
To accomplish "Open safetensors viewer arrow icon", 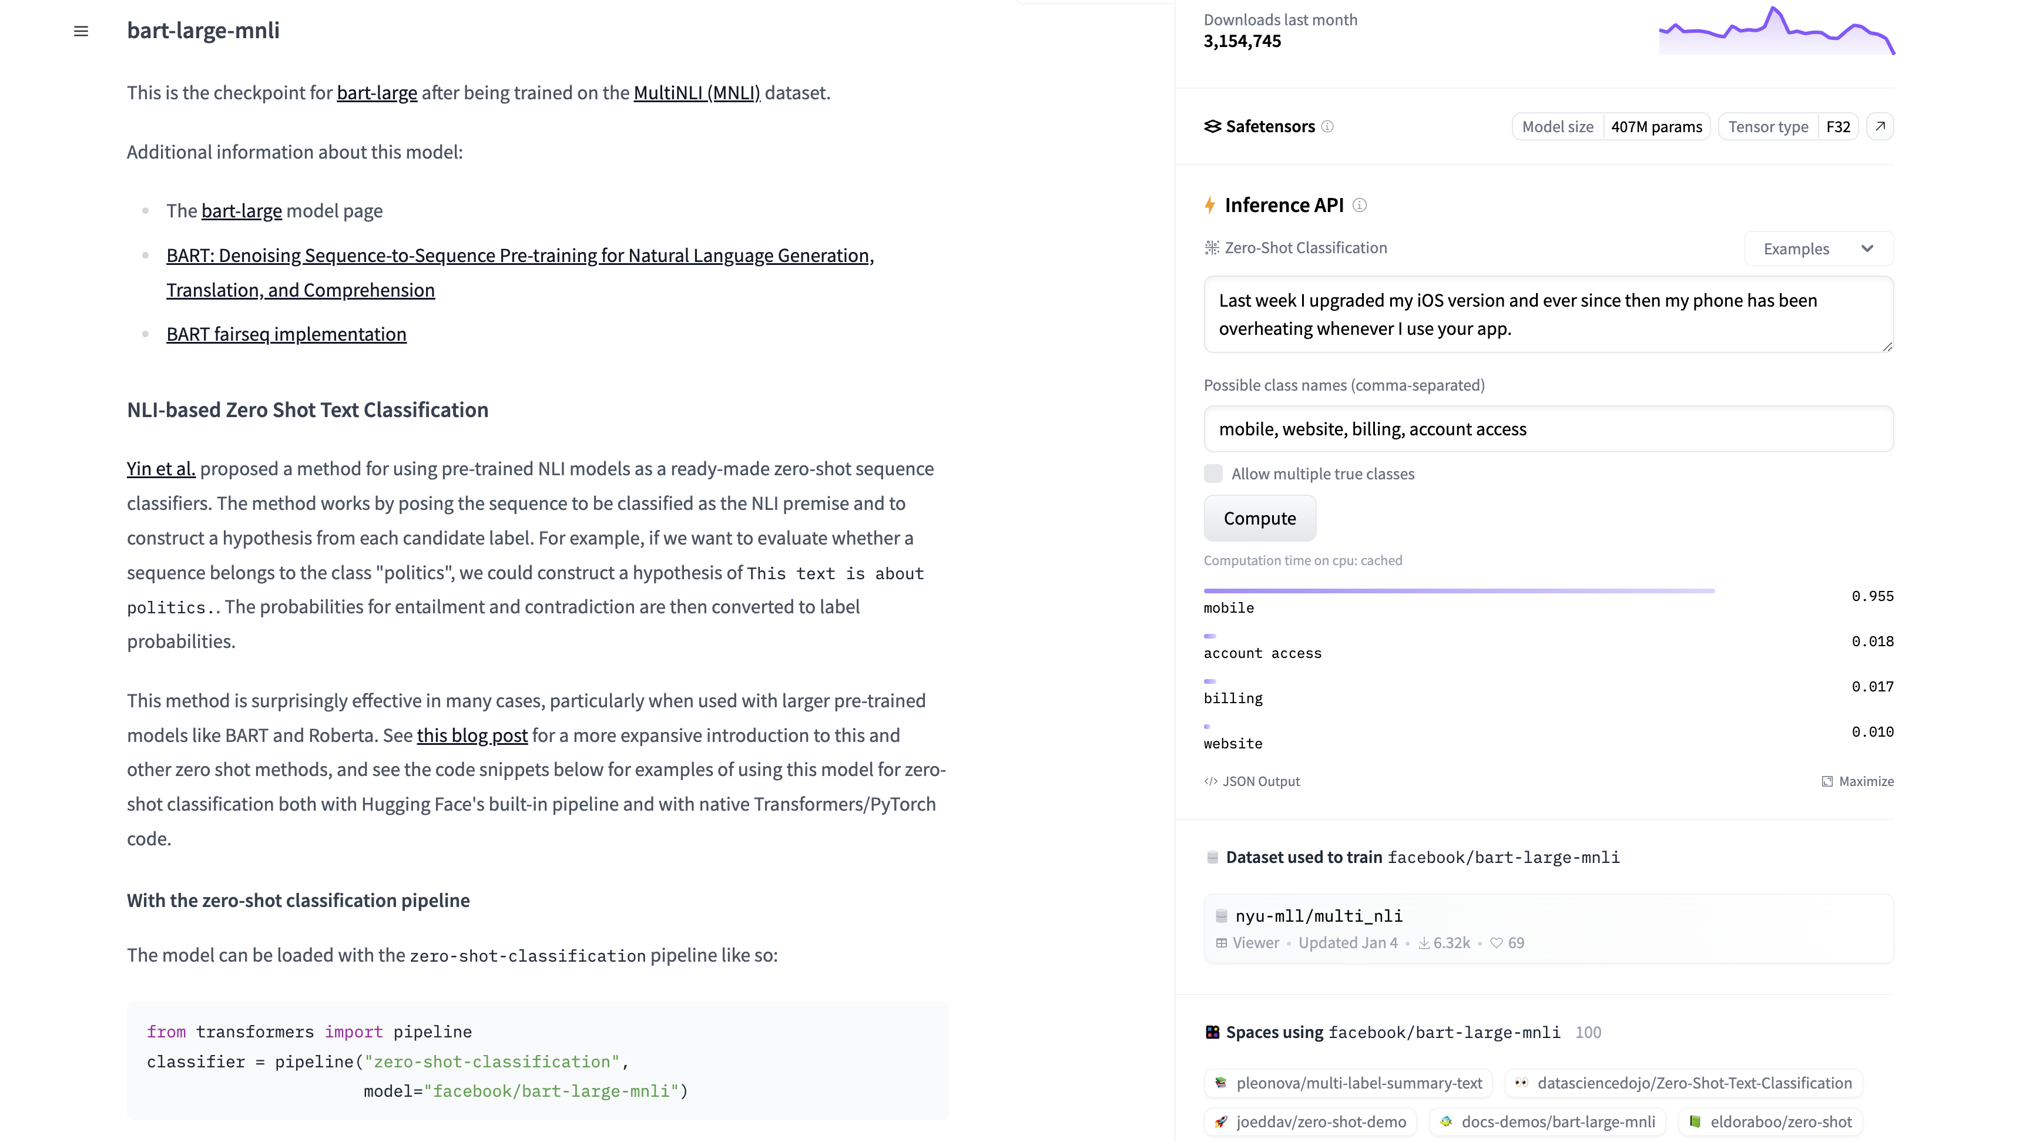I will (1880, 127).
